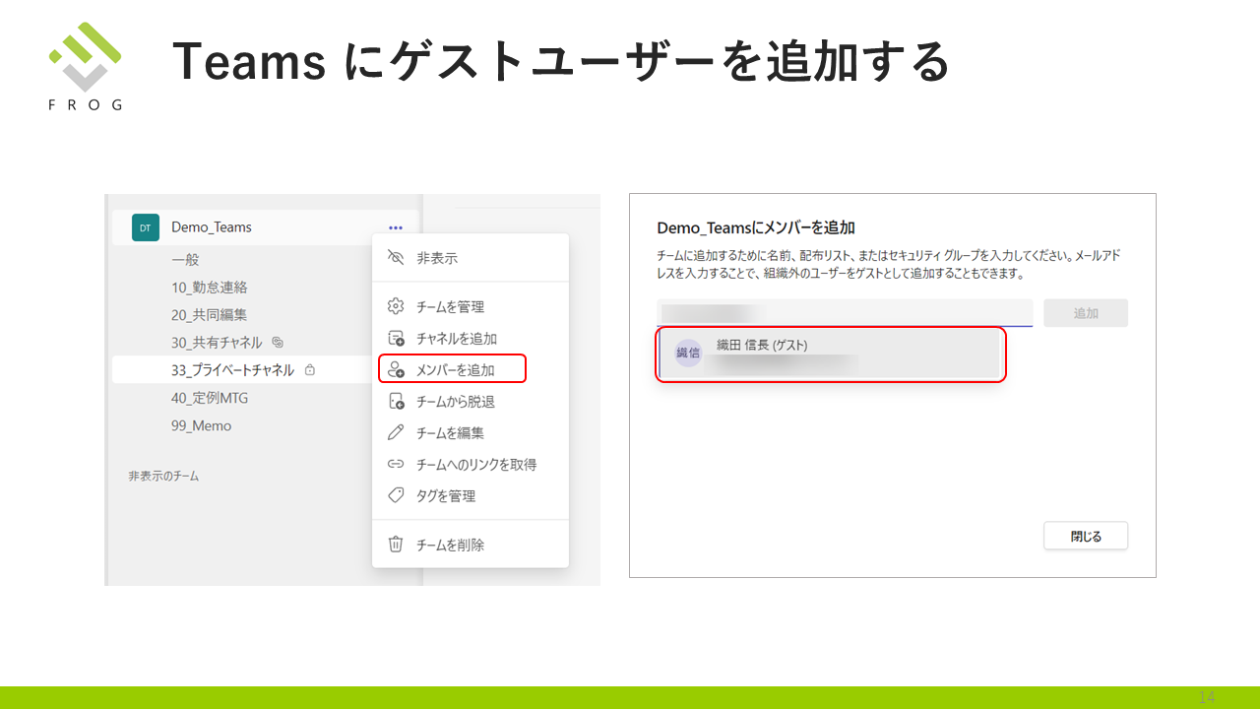Open the 30_共有チャネル channel
Image resolution: width=1260 pixels, height=709 pixels.
coord(217,343)
